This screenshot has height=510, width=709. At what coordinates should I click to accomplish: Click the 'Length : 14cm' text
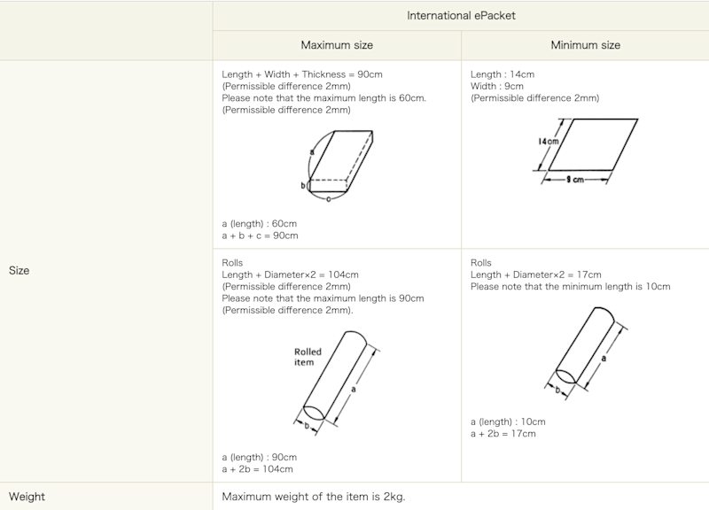point(503,74)
